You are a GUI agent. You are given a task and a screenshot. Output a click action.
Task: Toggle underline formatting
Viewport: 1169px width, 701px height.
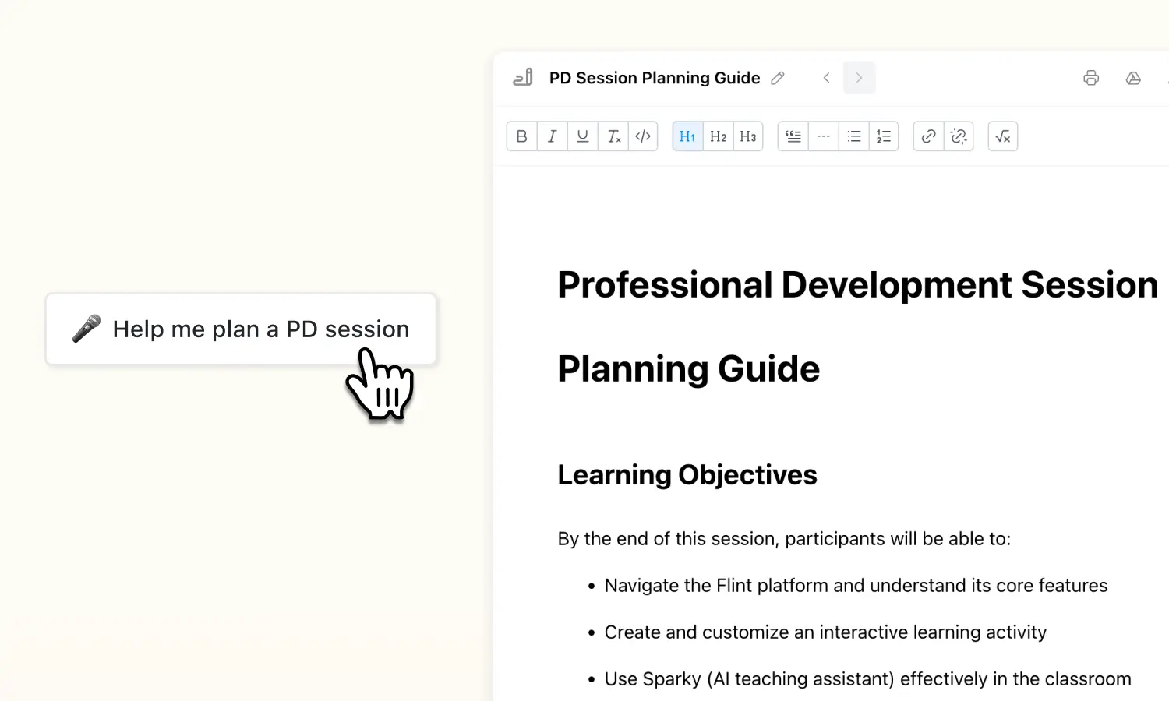[x=582, y=136]
